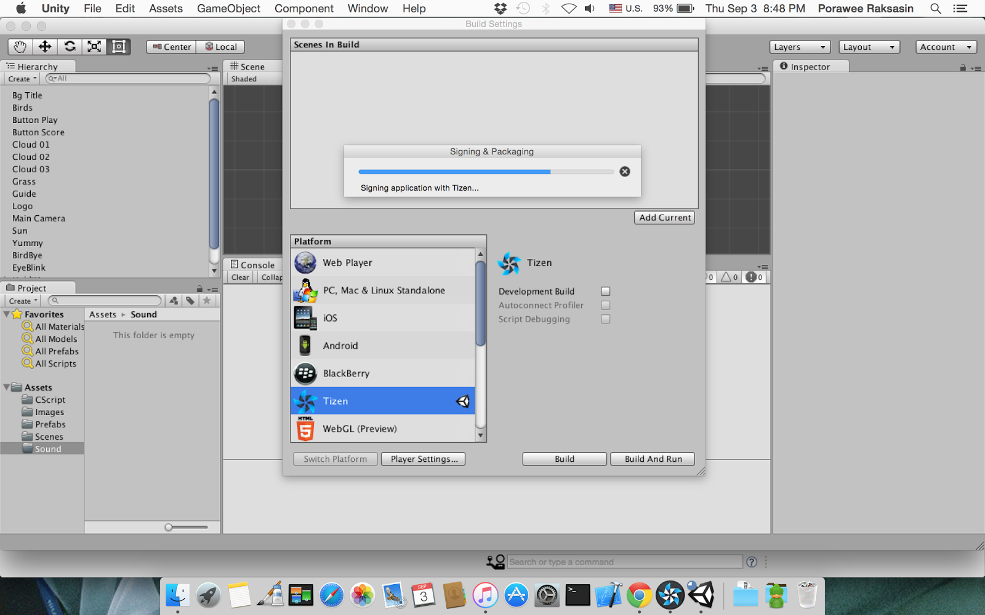Select the Scale tool in toolbar
Screen dimensions: 985x615
click(x=94, y=47)
